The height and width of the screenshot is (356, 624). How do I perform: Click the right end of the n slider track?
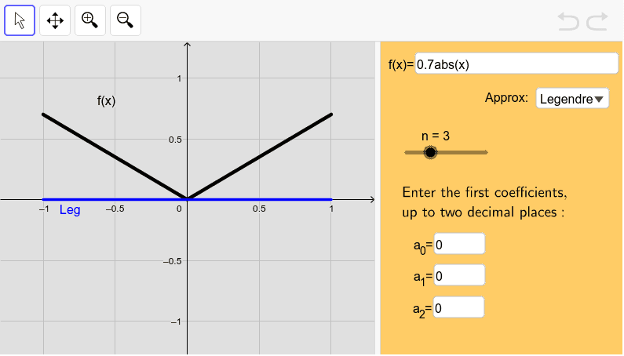(486, 152)
